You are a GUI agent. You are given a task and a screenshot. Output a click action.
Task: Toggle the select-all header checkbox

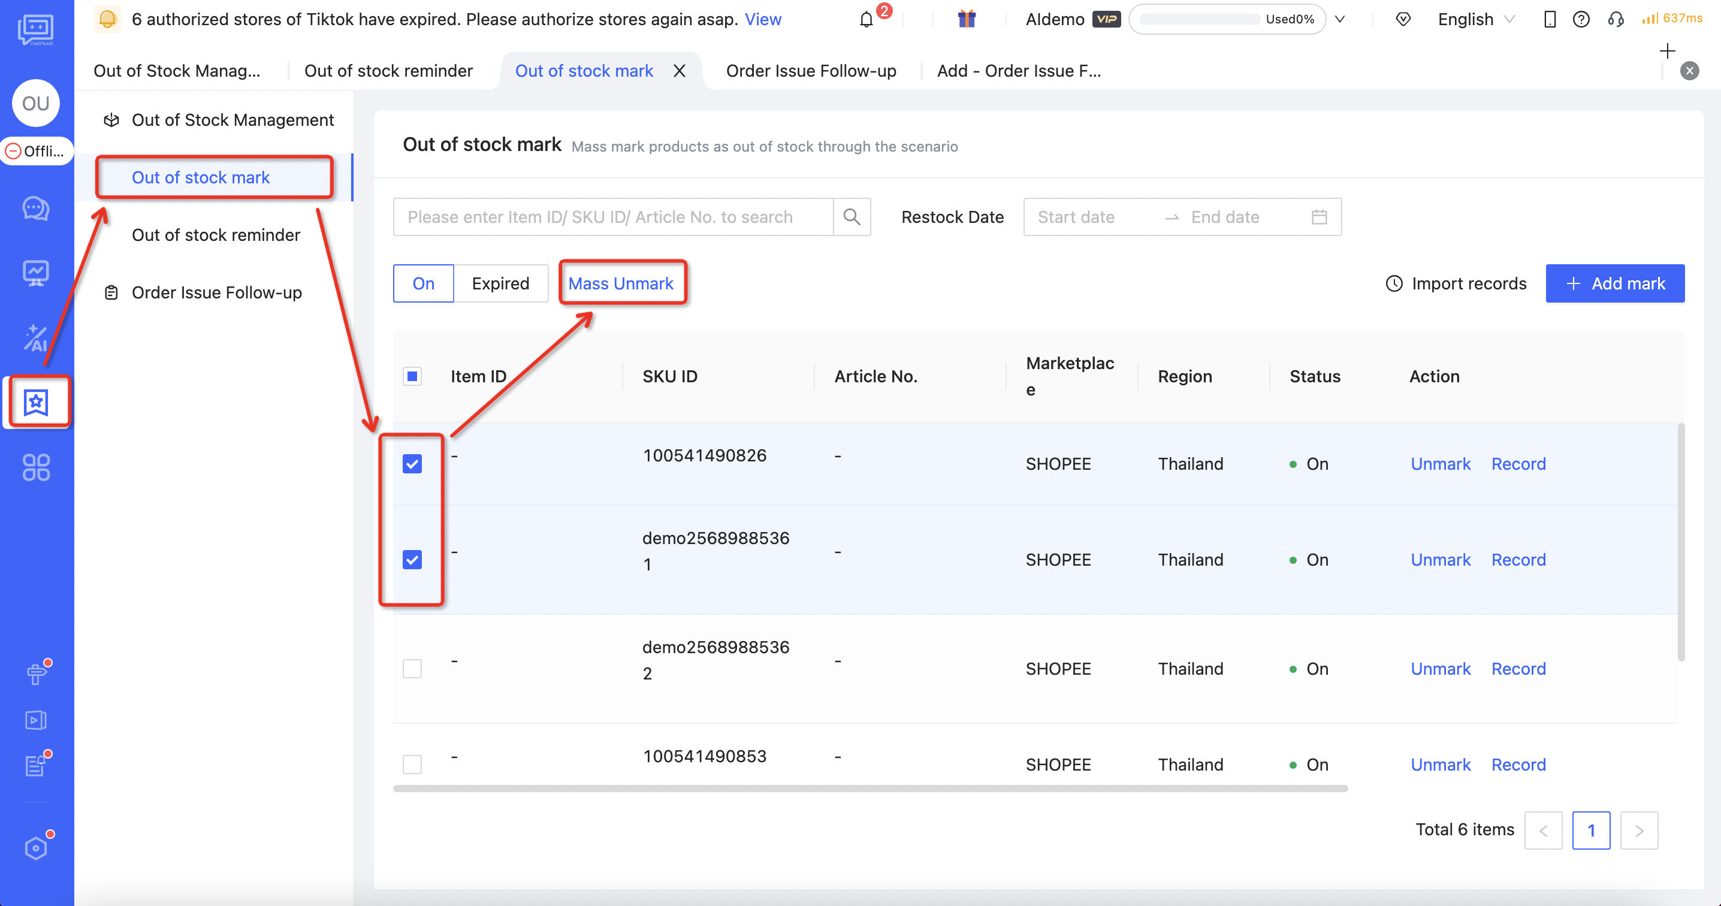point(412,377)
